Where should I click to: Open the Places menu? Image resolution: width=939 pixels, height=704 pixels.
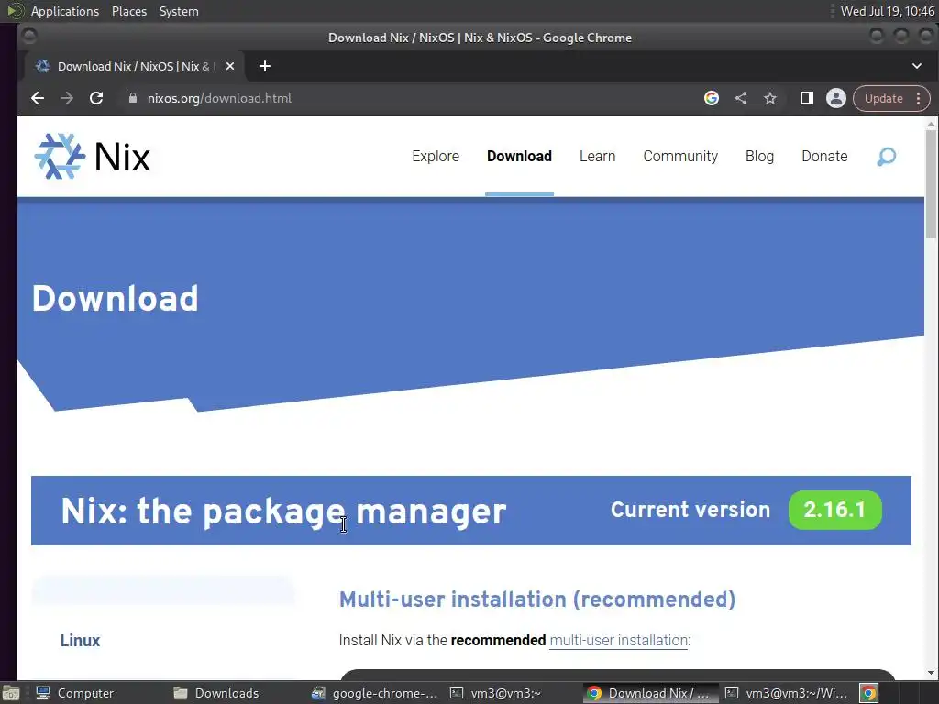[x=129, y=11]
